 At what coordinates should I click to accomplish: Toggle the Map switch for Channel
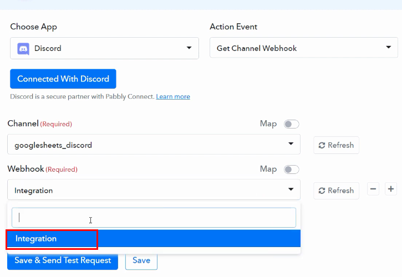pyautogui.click(x=292, y=124)
